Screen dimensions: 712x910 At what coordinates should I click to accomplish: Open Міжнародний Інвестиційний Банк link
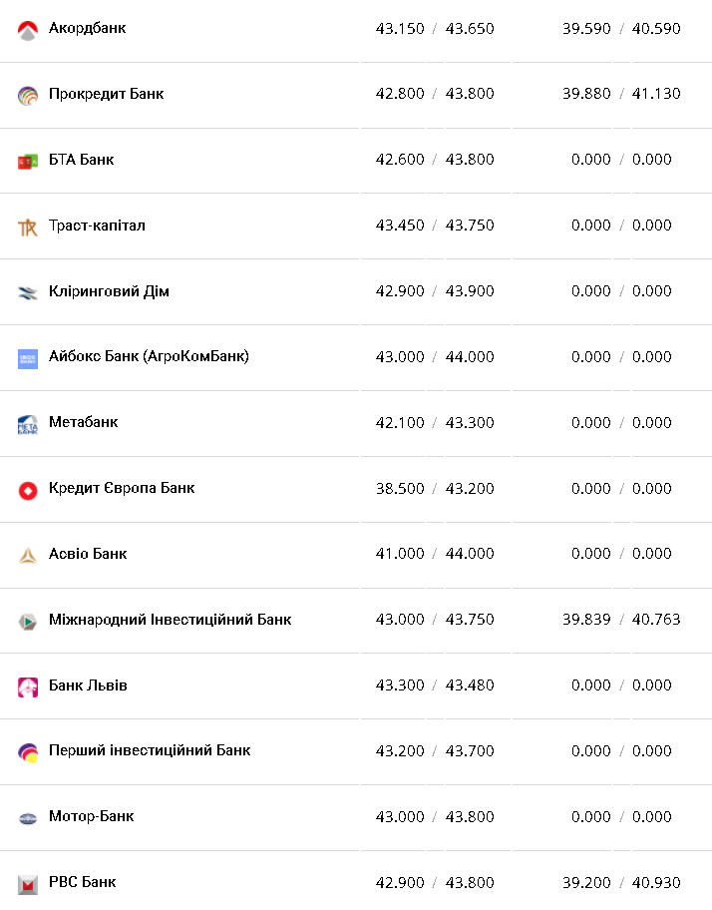[x=170, y=620]
